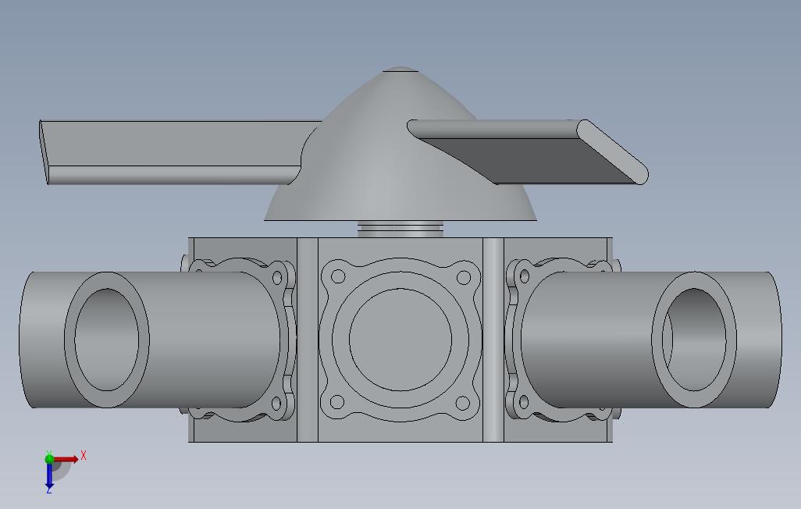Select top-left bolt hole on center flange
This screenshot has width=801, height=509.
tap(338, 276)
